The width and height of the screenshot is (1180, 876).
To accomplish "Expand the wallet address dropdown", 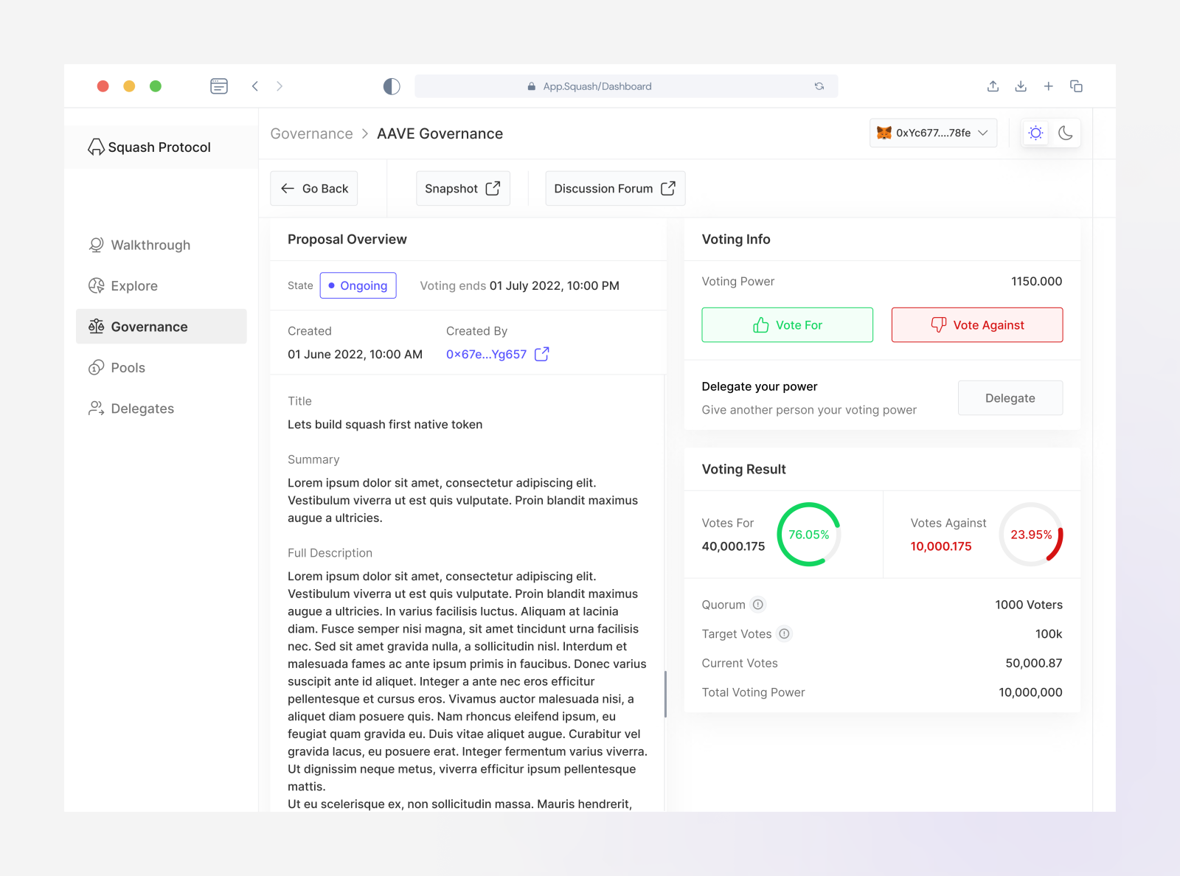I will [982, 133].
